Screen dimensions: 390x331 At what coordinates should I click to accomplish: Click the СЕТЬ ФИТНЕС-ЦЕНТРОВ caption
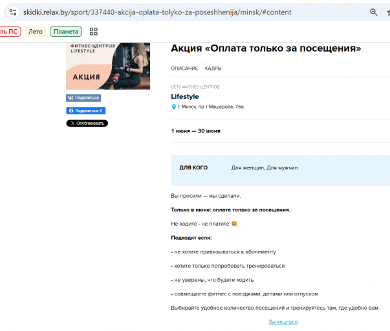pyautogui.click(x=195, y=87)
